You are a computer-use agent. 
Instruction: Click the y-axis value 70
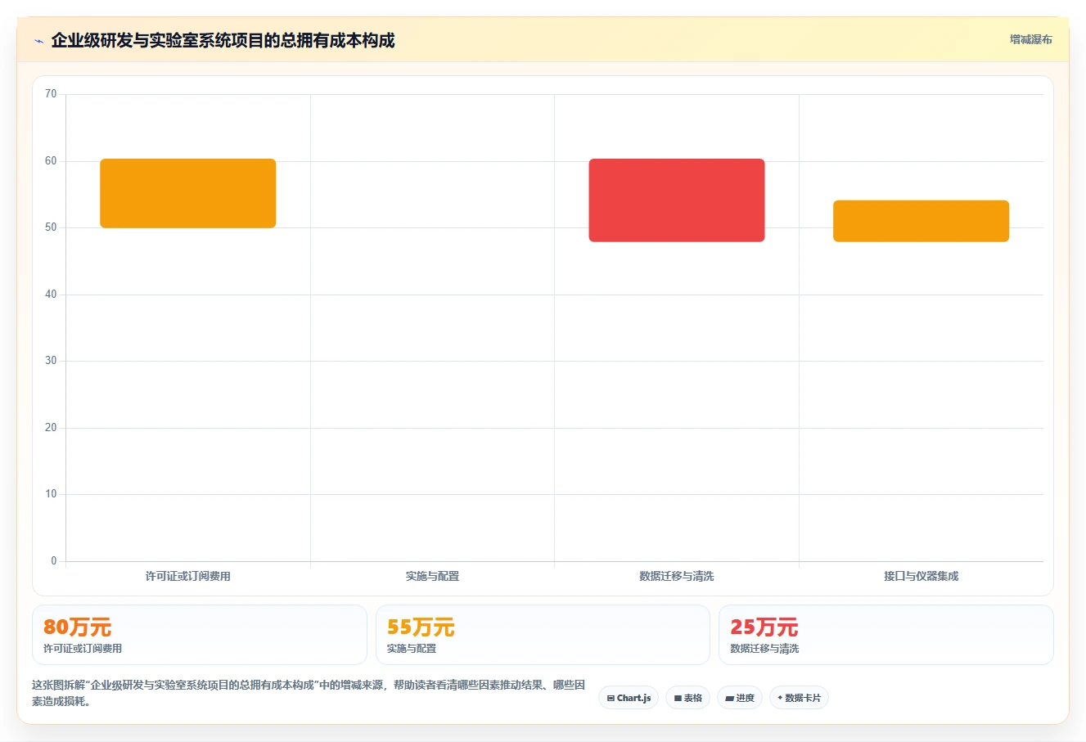(51, 94)
